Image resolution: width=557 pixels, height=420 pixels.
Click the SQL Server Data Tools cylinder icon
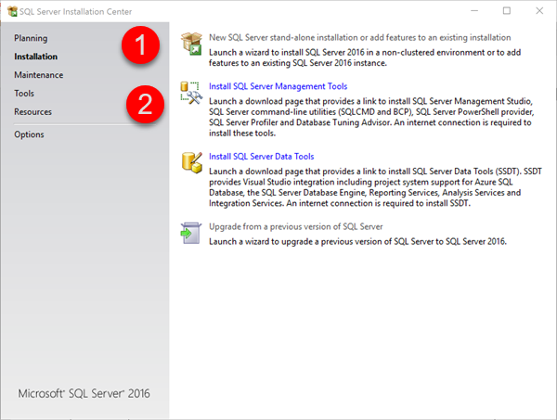(192, 163)
